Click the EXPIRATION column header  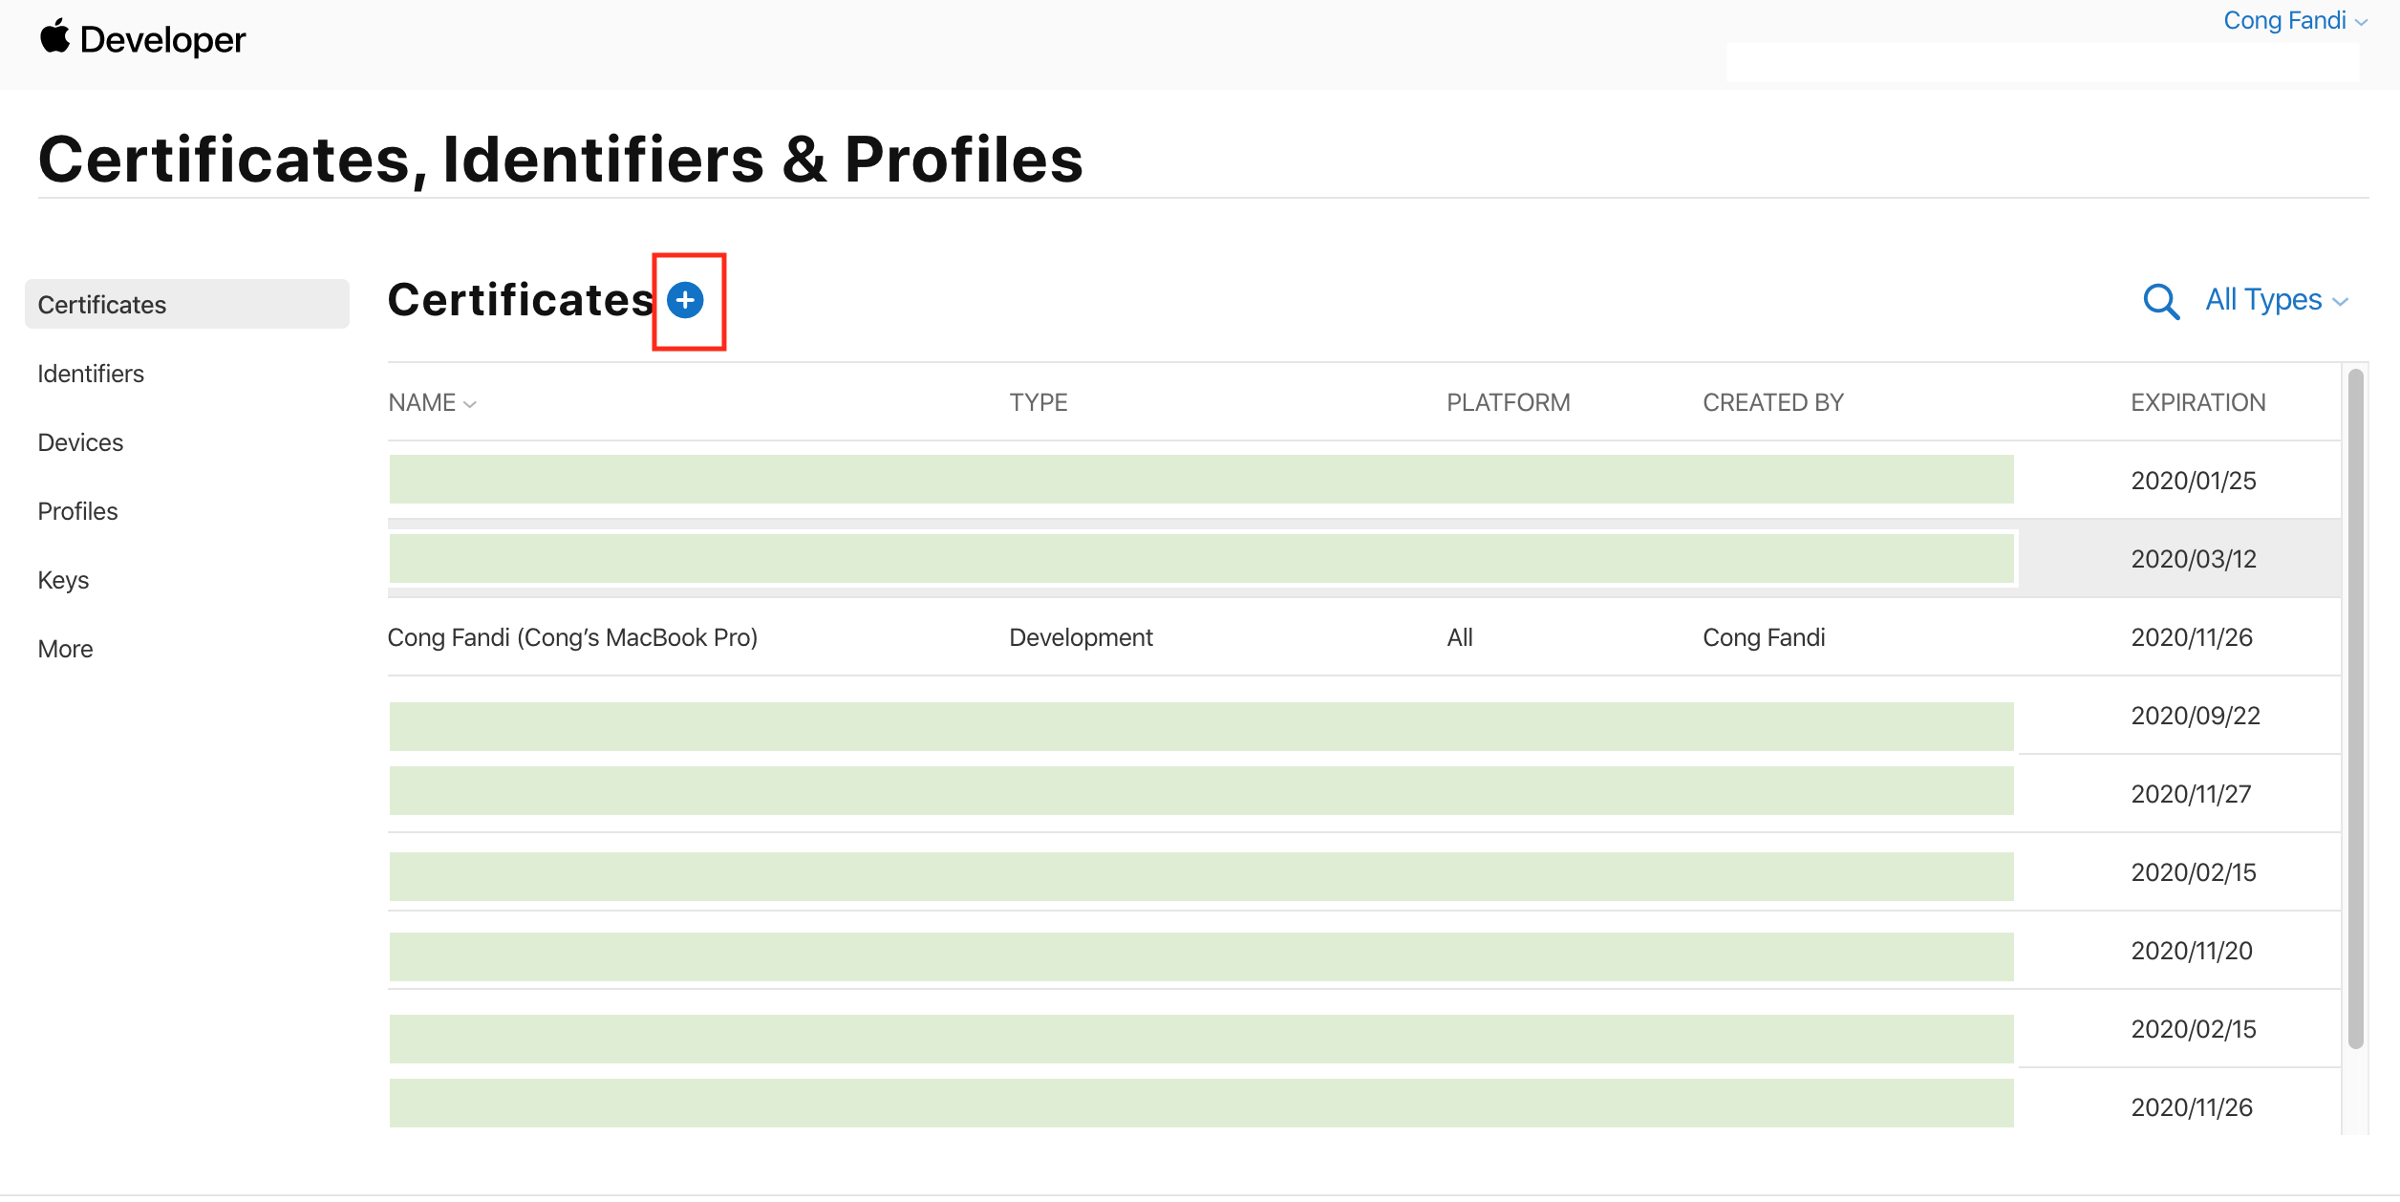[x=2197, y=402]
